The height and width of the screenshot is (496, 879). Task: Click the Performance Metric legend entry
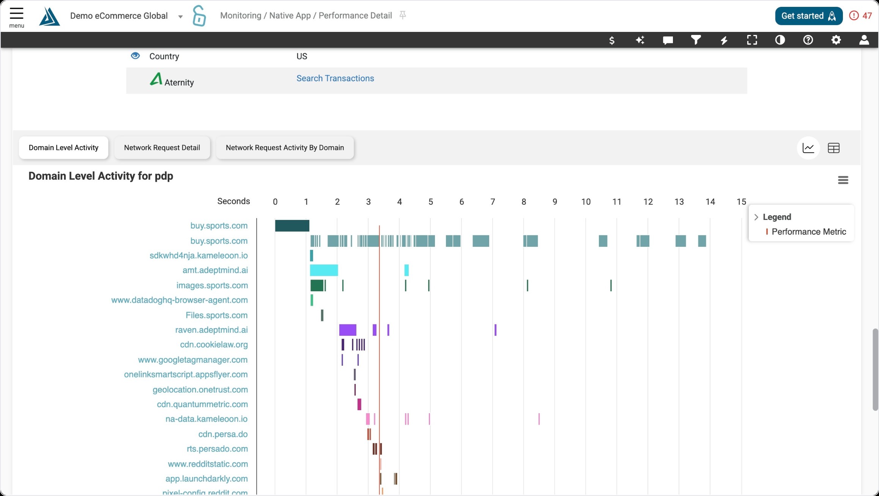[806, 232]
